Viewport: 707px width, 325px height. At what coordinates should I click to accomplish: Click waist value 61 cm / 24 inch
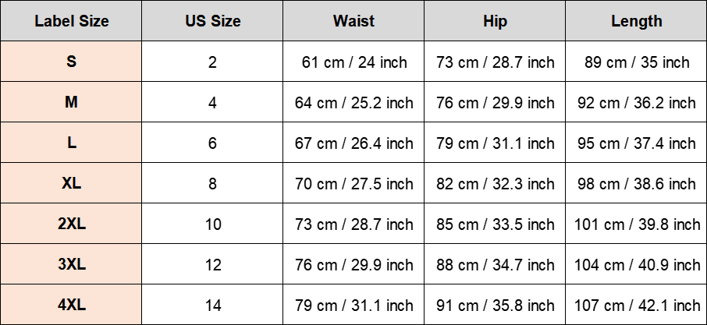(x=353, y=62)
